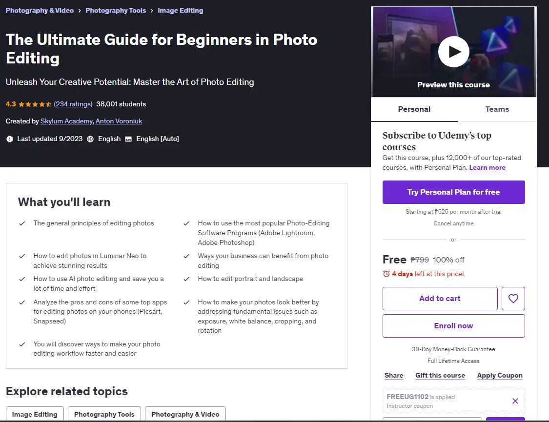
Task: Click 30-Day Money-Back Guarantee text
Action: (453, 349)
